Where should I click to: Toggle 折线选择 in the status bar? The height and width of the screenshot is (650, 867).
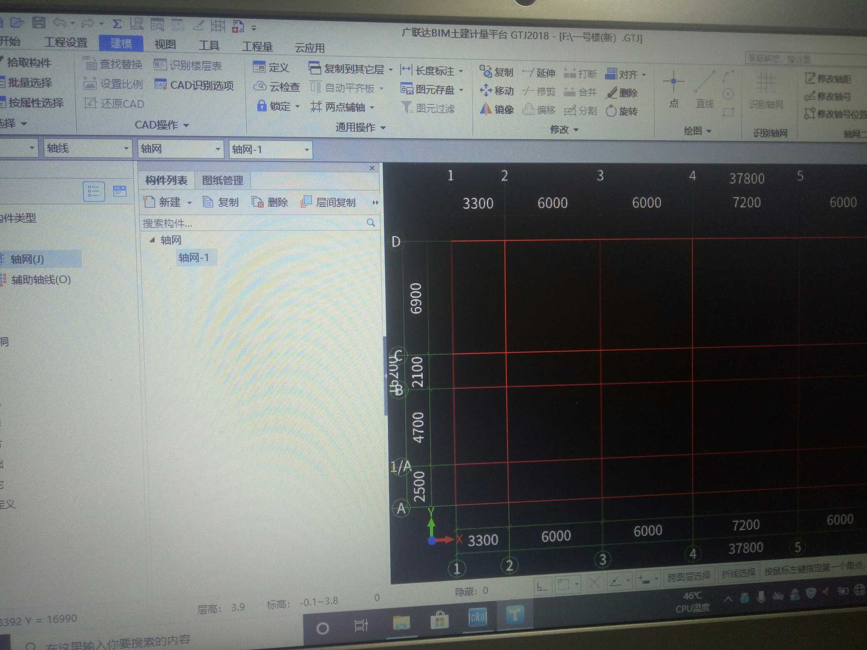coord(738,573)
